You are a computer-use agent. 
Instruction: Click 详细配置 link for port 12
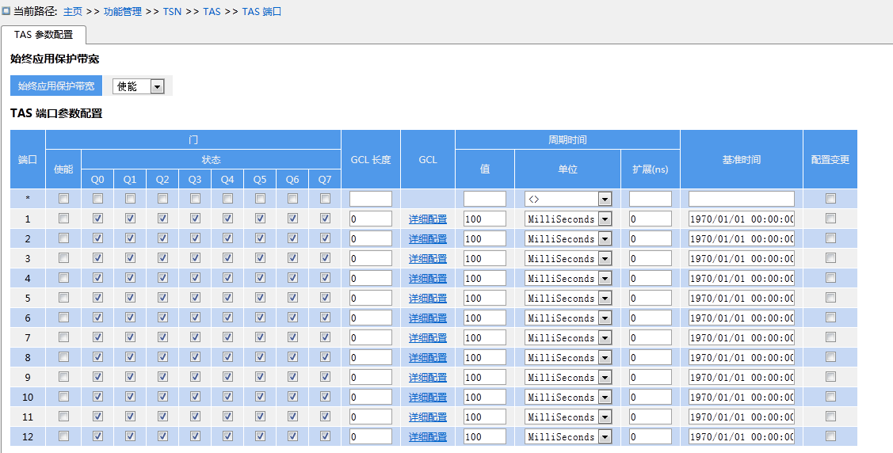427,437
